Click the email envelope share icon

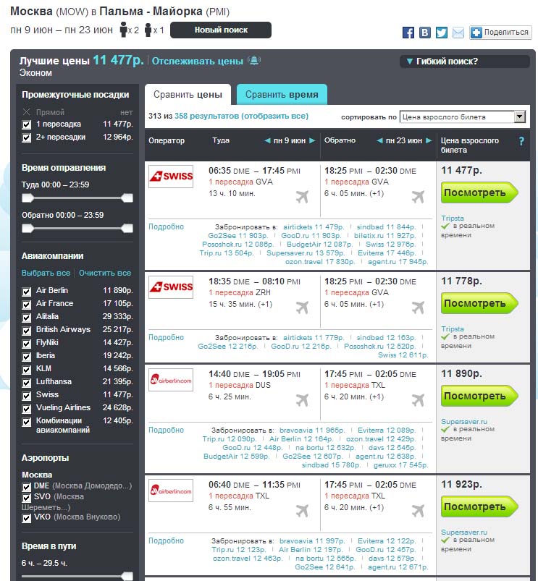458,33
